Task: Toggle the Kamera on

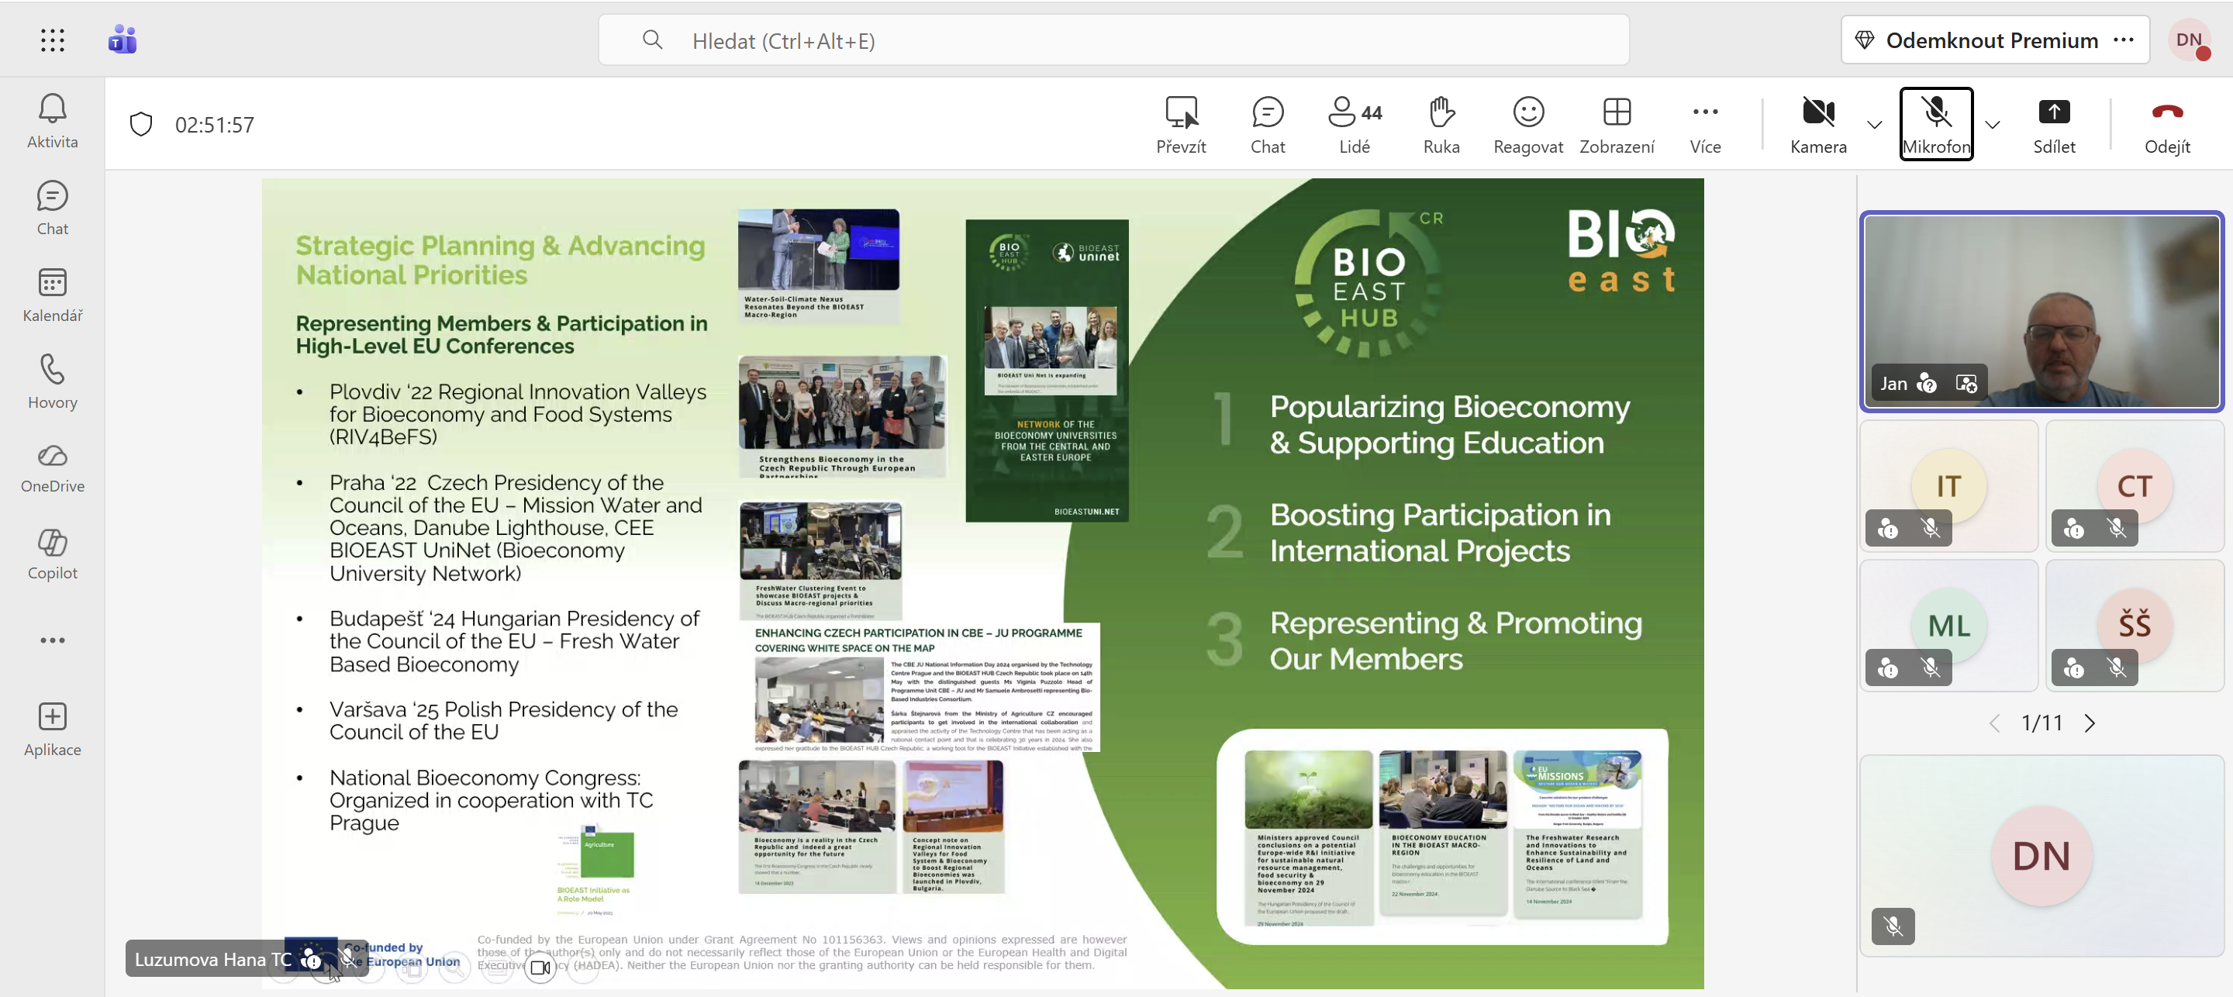Action: click(1817, 125)
